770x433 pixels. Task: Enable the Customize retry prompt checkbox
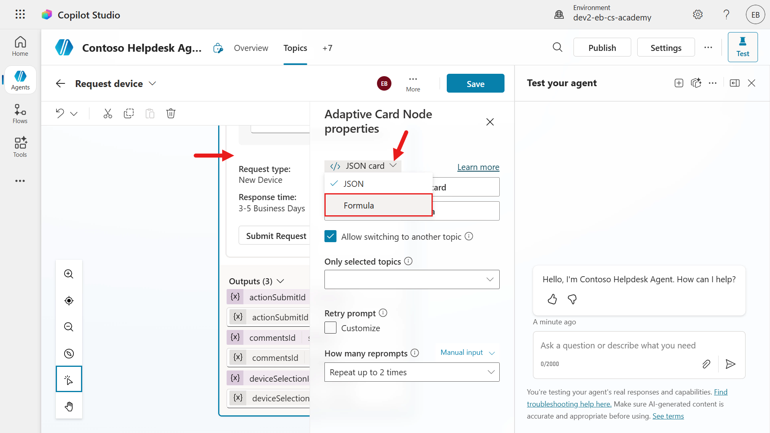pos(330,328)
